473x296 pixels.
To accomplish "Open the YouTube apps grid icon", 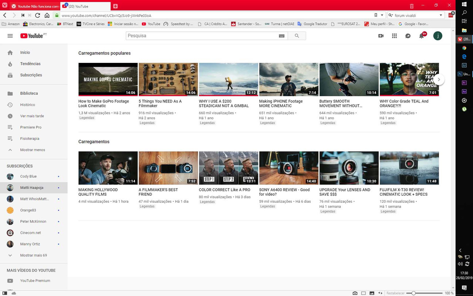I will (394, 36).
